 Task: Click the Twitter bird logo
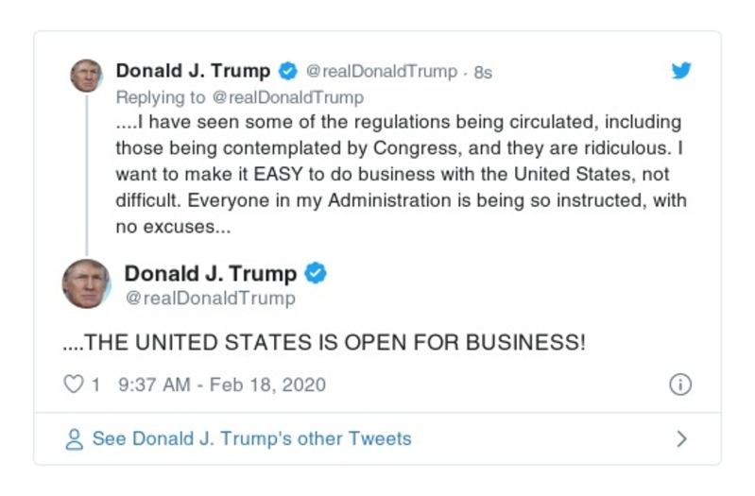[x=681, y=71]
